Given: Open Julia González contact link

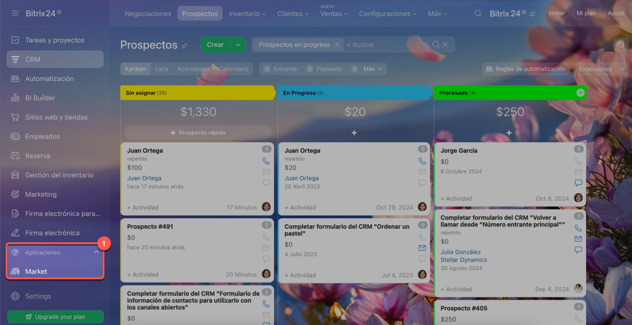Looking at the screenshot, I should tap(461, 252).
